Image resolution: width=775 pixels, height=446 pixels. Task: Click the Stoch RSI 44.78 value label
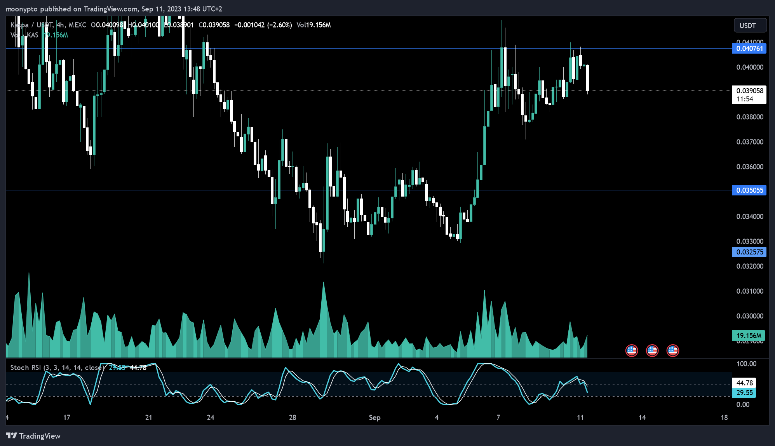pos(744,383)
